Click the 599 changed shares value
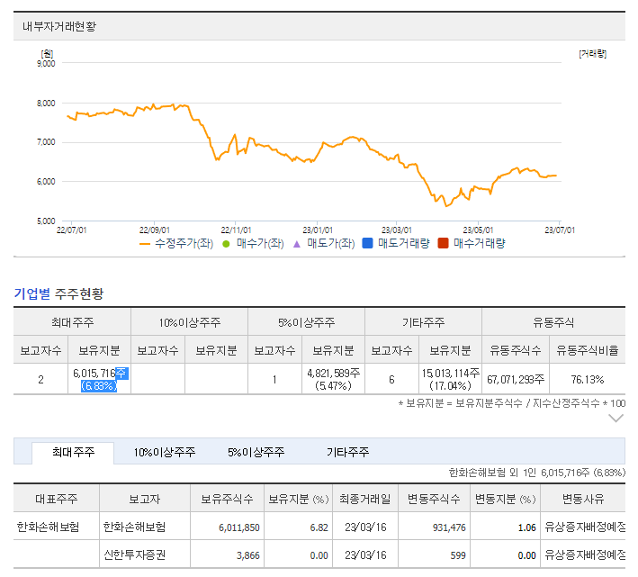638x577 pixels. pyautogui.click(x=458, y=555)
